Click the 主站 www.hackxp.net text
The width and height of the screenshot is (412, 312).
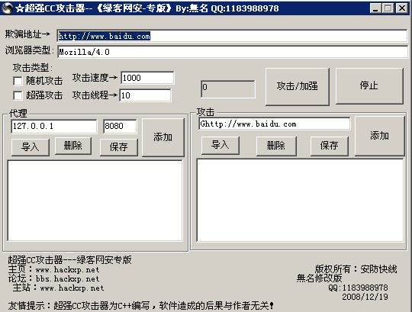(x=58, y=288)
